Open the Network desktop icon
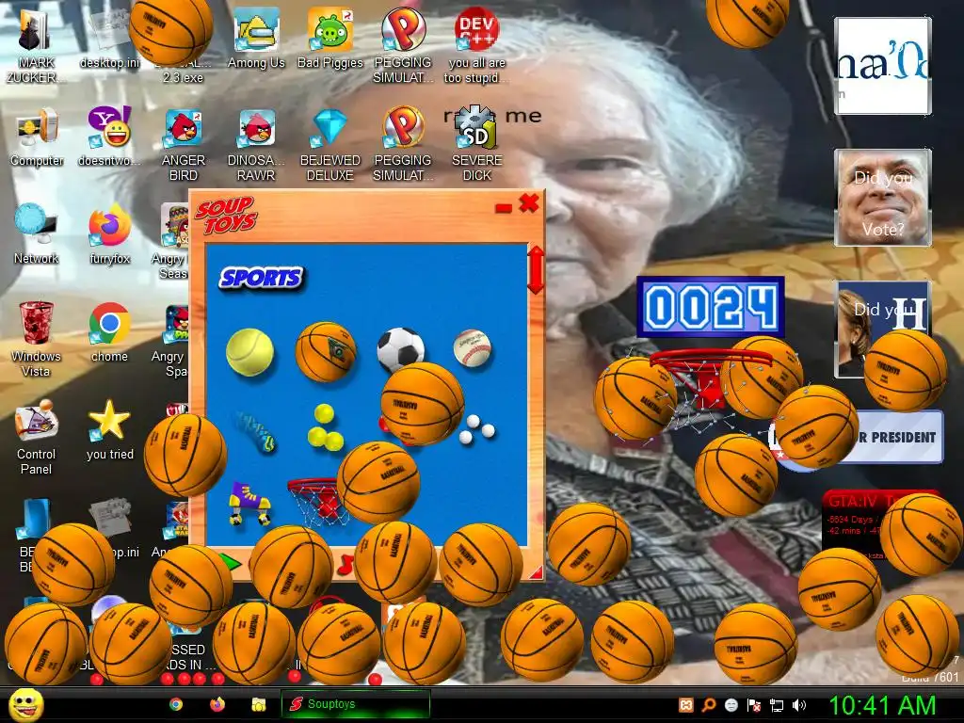 [36, 234]
